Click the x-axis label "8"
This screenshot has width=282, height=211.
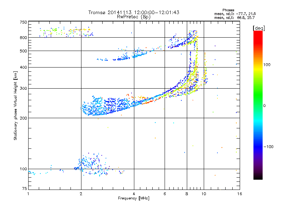(x=187, y=194)
